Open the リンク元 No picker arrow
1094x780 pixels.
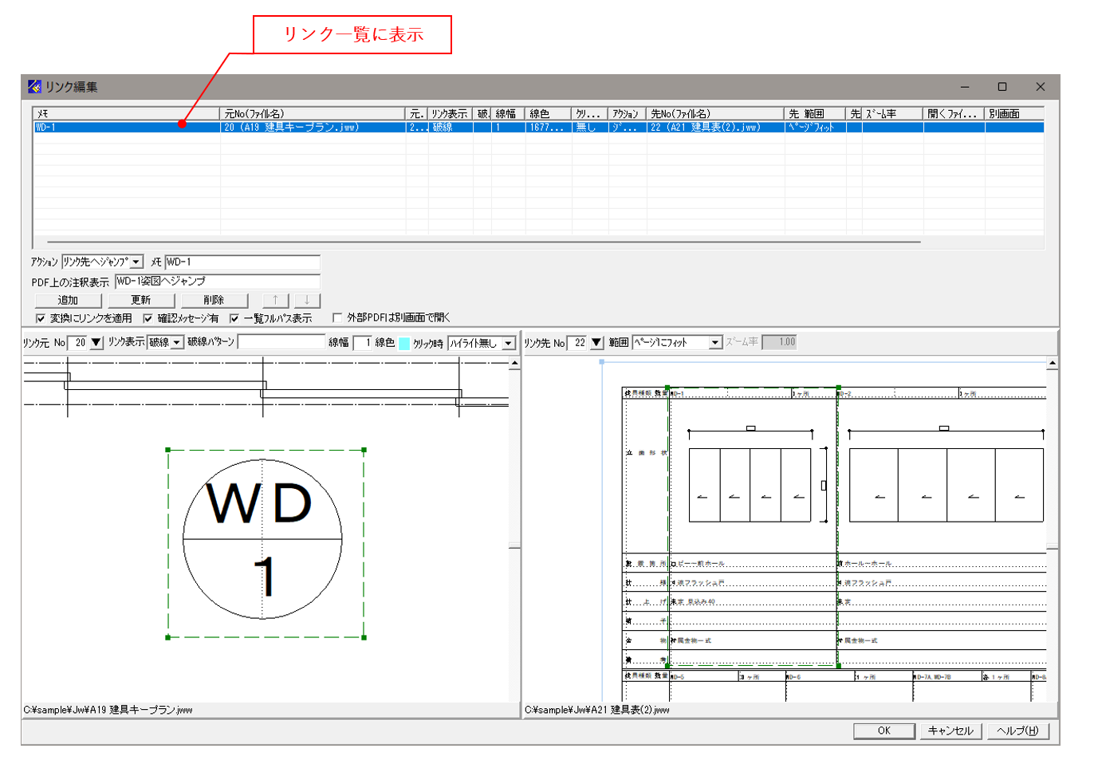[96, 342]
